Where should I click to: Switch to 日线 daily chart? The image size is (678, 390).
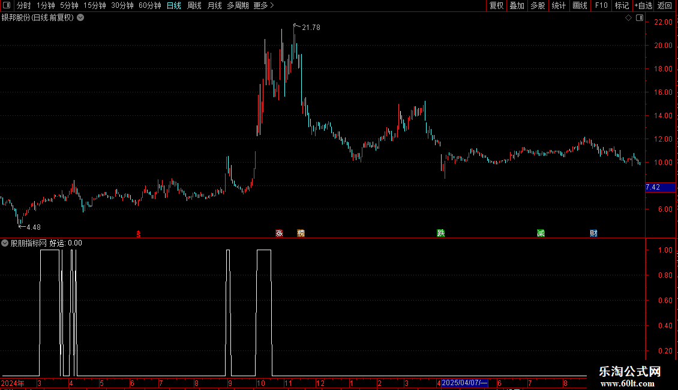tap(174, 5)
